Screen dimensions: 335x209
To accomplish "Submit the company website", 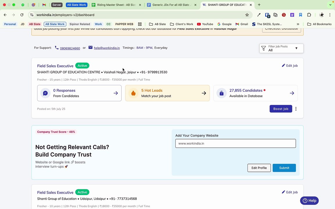I will click(x=284, y=168).
